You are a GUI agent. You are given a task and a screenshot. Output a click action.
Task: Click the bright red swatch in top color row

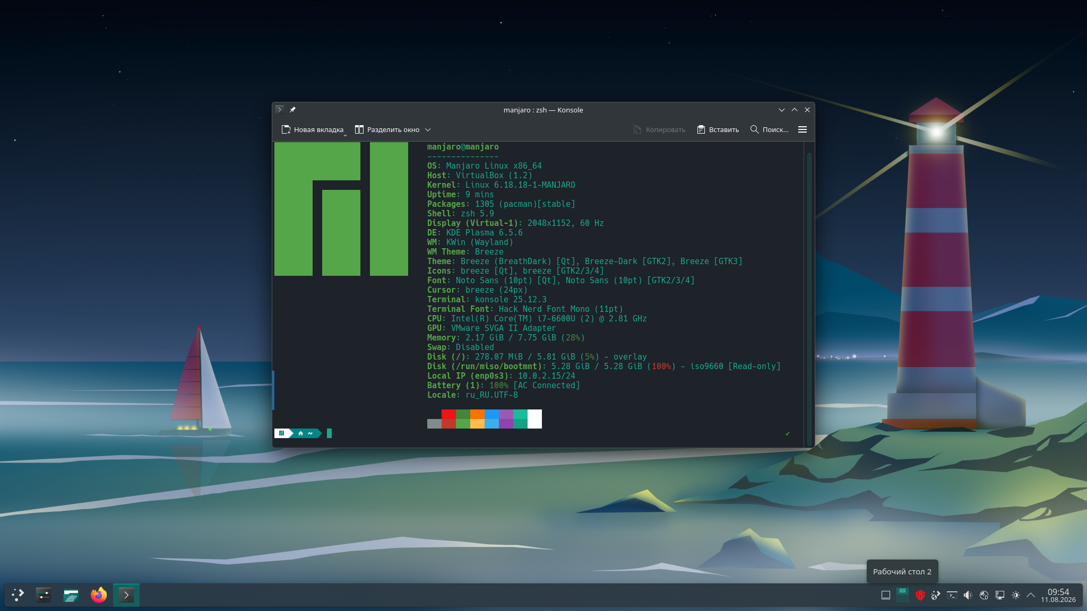tap(448, 414)
